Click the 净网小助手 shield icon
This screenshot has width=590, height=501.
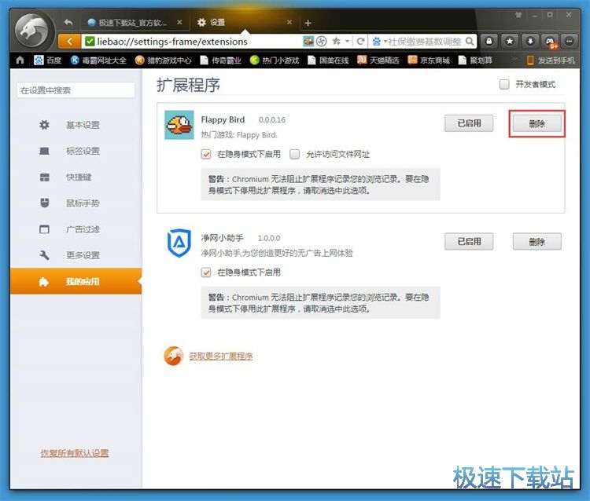click(179, 243)
